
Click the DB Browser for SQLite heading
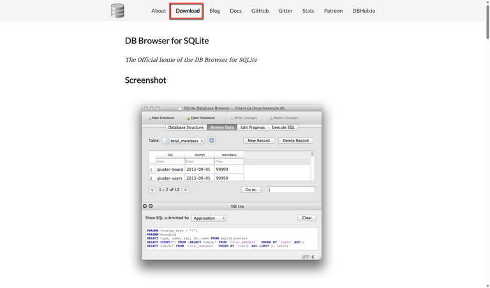coord(167,41)
